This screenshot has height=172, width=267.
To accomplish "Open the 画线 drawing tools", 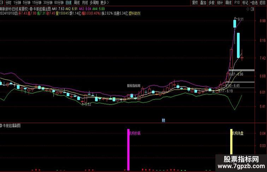I will 229,3.
